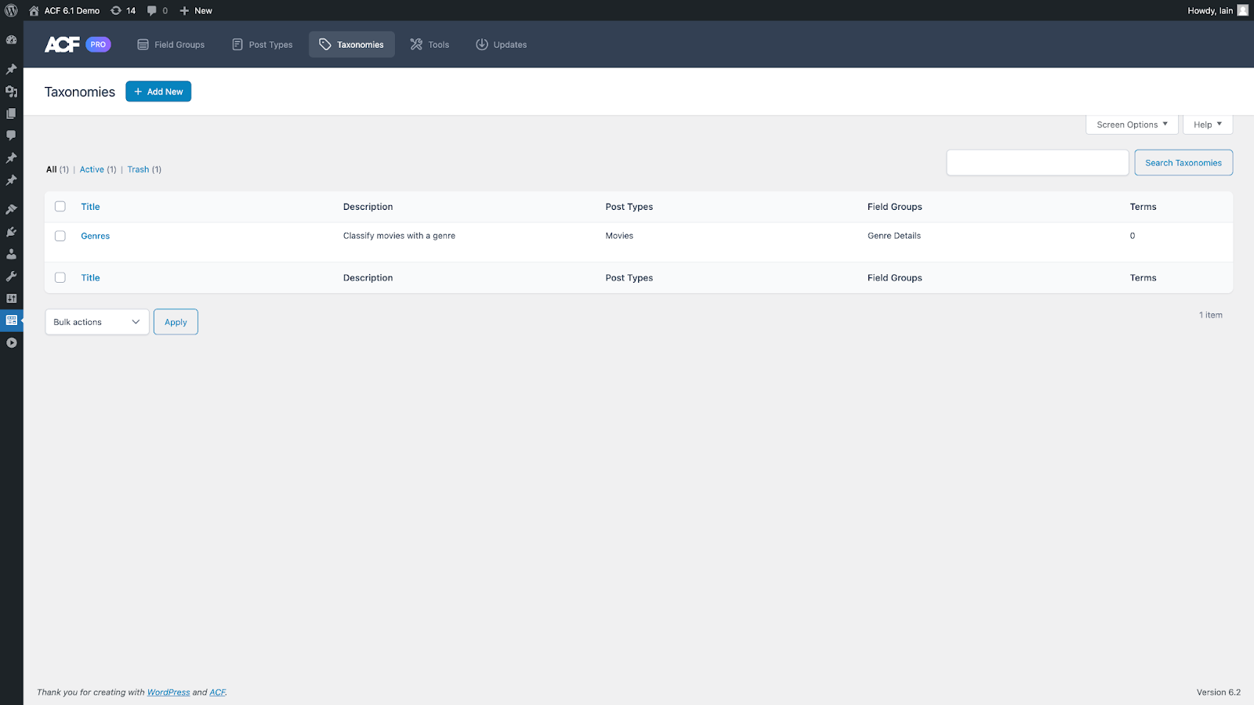Open the Bulk actions dropdown
This screenshot has width=1254, height=705.
tap(97, 322)
